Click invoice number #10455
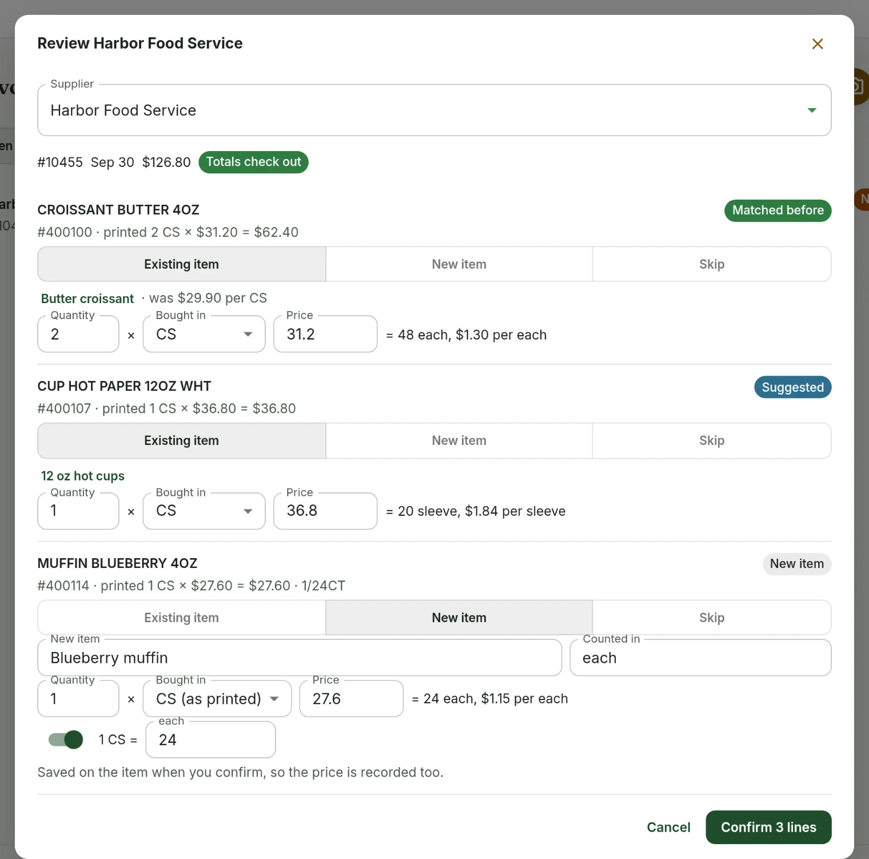The width and height of the screenshot is (869, 859). tap(60, 162)
